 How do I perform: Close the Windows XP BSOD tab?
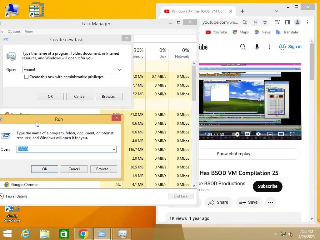pyautogui.click(x=231, y=11)
